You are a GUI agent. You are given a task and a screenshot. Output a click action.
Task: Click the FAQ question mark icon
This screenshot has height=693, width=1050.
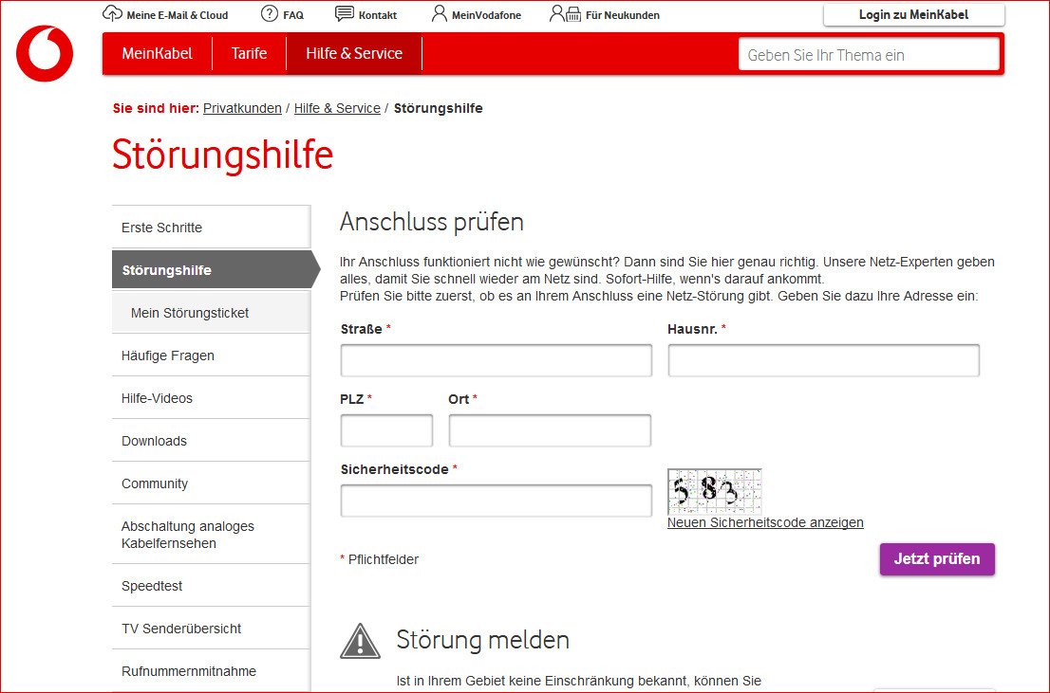[270, 13]
